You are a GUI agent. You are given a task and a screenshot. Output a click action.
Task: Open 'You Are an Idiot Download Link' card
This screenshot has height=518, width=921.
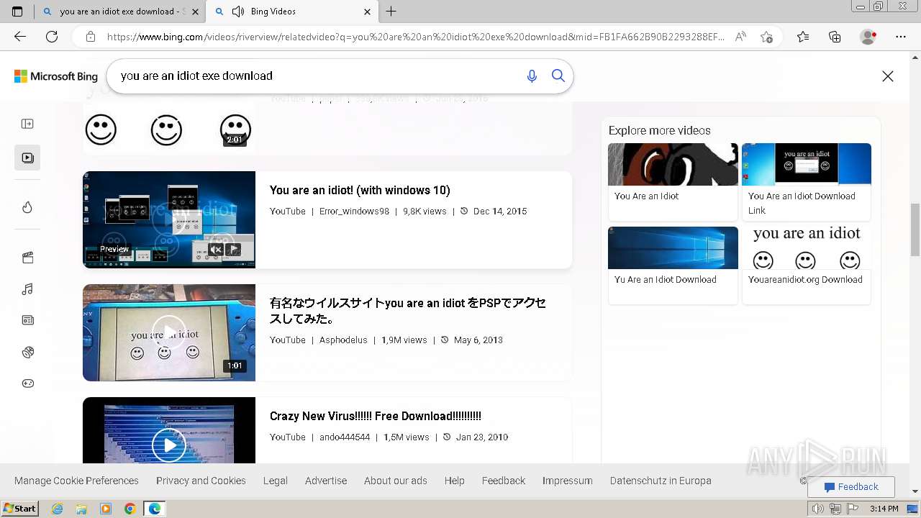[x=807, y=181]
